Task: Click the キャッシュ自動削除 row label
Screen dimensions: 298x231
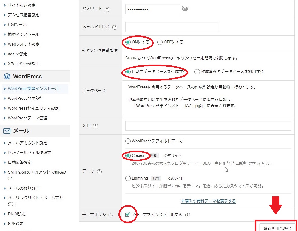Action: pyautogui.click(x=100, y=50)
